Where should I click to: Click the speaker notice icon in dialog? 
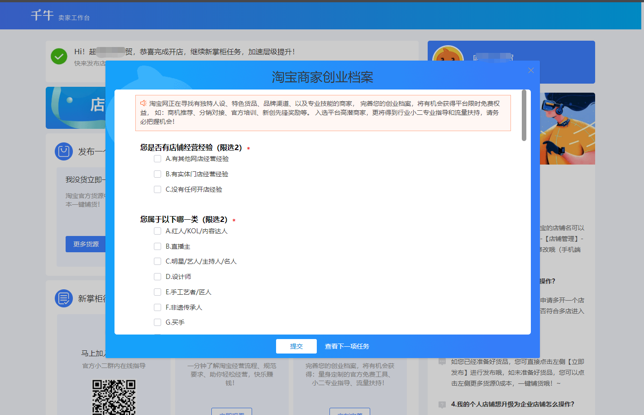pos(143,103)
